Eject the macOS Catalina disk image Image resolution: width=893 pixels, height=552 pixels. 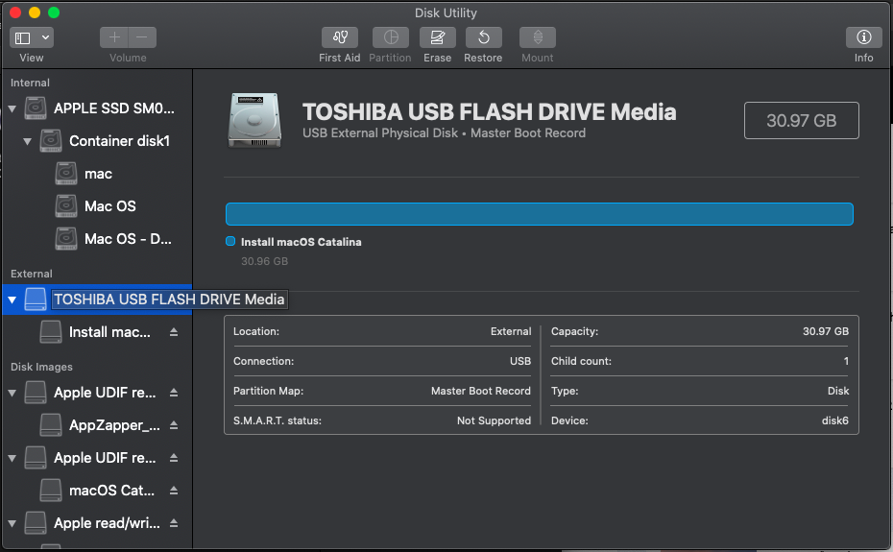[x=174, y=491]
